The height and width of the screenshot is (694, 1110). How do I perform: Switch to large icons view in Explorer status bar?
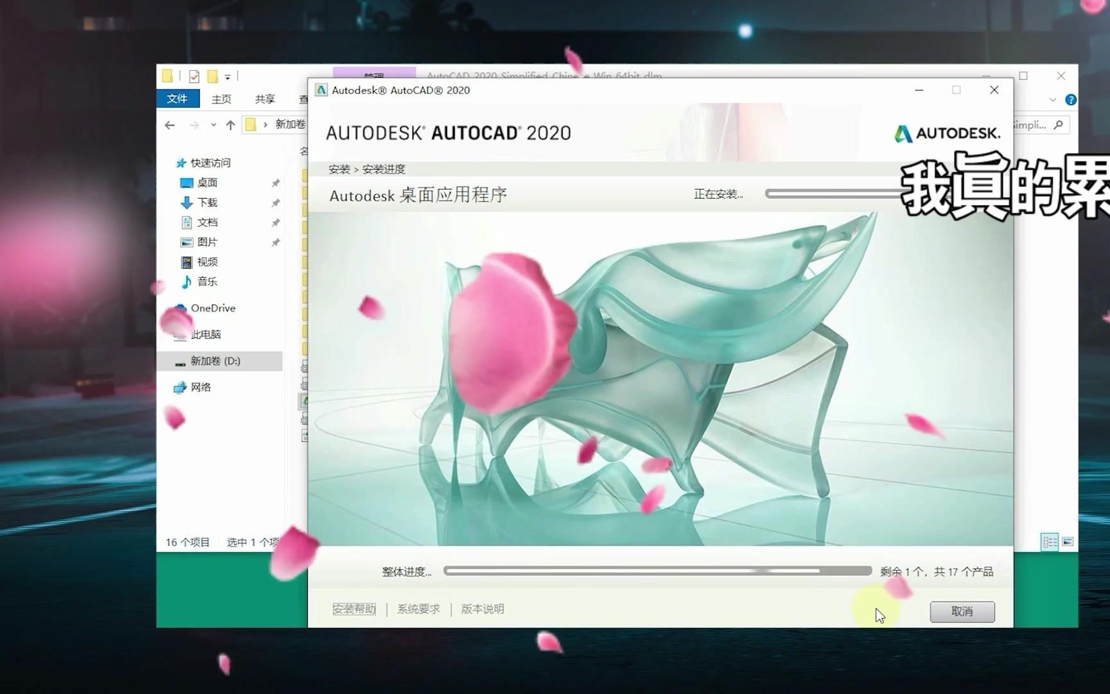click(1068, 542)
